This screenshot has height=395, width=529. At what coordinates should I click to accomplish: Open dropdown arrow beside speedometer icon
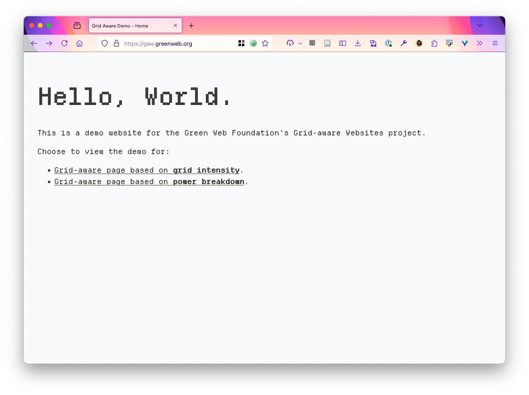coord(300,43)
